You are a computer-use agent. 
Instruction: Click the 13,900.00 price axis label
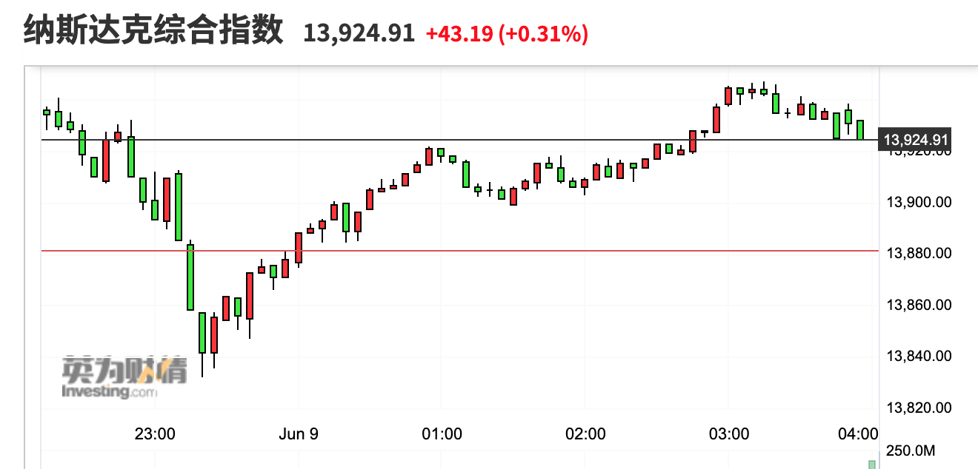tap(919, 202)
